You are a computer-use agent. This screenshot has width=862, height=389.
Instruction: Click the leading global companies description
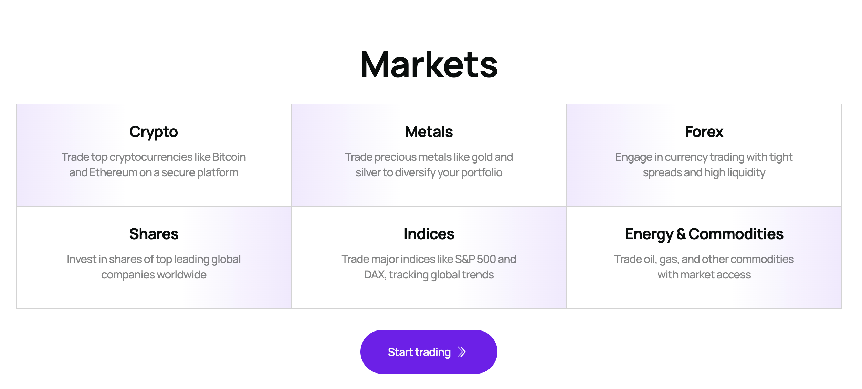coord(154,267)
